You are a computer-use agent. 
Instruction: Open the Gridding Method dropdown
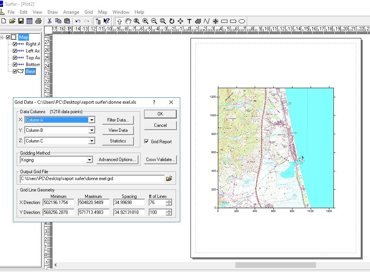coord(89,160)
